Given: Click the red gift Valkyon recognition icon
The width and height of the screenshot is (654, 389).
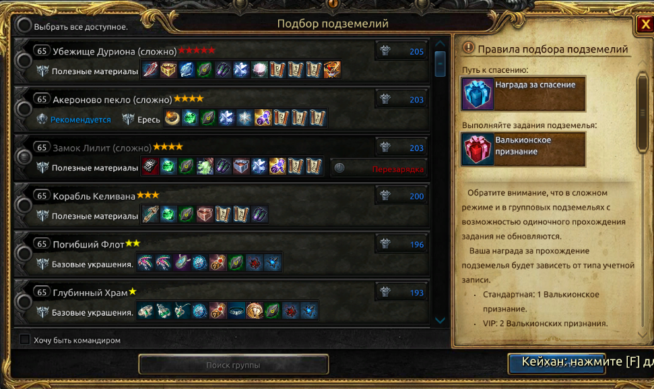Looking at the screenshot, I should (x=478, y=150).
